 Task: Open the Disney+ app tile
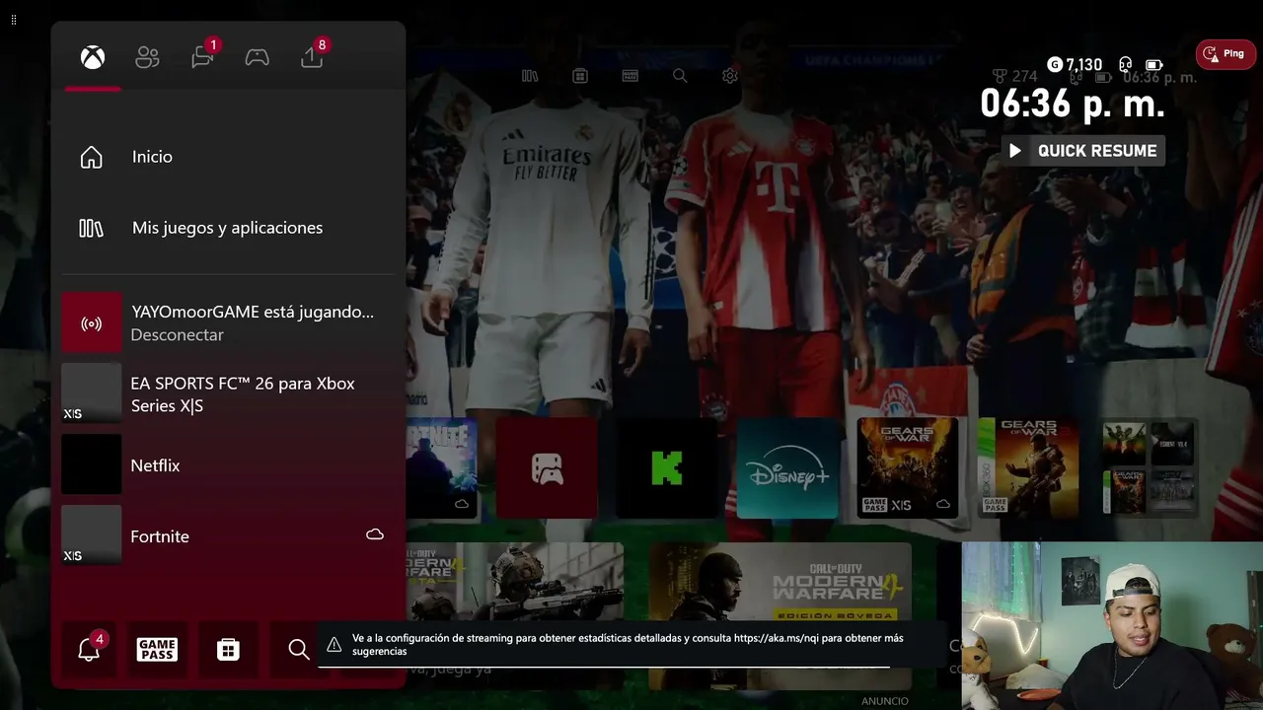click(787, 467)
